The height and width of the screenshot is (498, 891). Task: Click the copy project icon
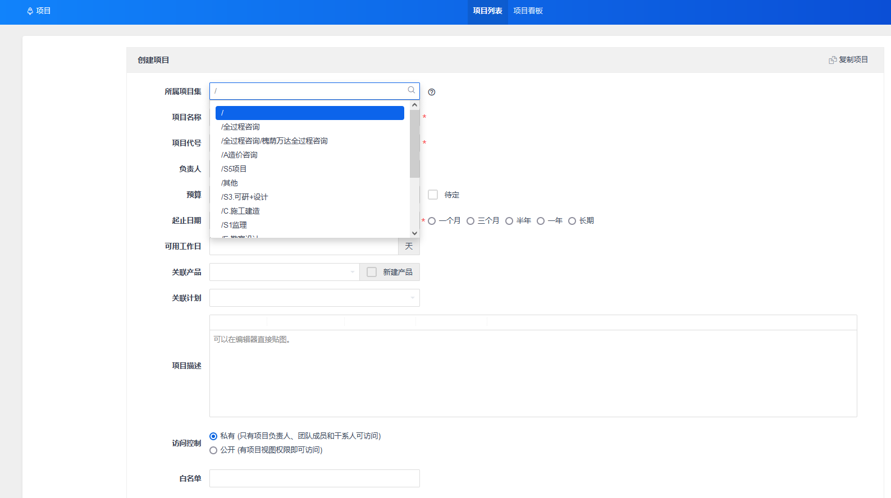coord(833,60)
